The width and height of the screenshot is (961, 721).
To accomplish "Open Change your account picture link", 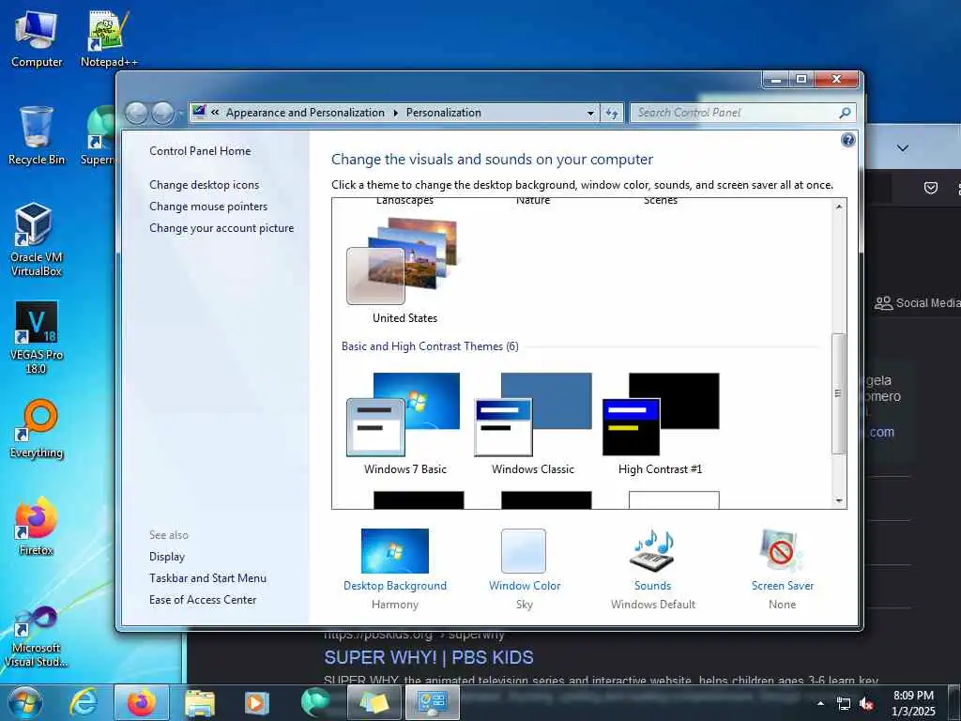I will (x=221, y=228).
